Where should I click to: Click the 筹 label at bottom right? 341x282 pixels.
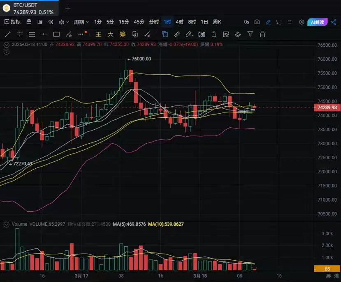click(328, 276)
